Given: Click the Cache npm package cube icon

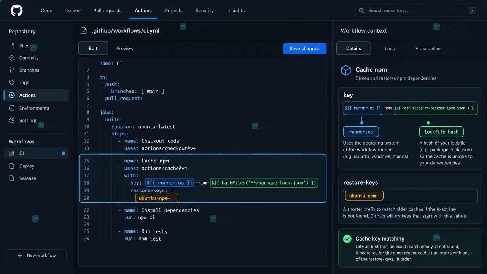Looking at the screenshot, I should (x=346, y=70).
